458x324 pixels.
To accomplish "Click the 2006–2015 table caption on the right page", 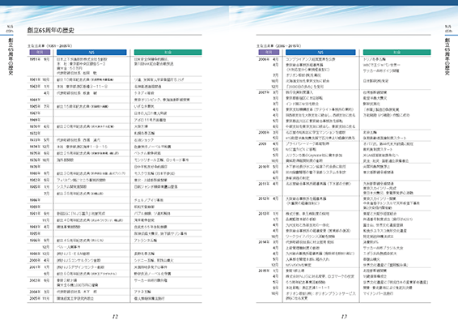I will pyautogui.click(x=278, y=46).
